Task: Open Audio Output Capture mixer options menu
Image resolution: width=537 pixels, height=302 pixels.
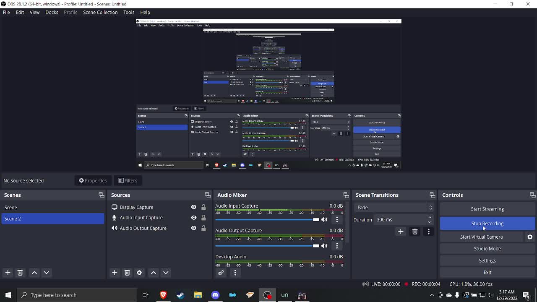Action: (x=337, y=246)
